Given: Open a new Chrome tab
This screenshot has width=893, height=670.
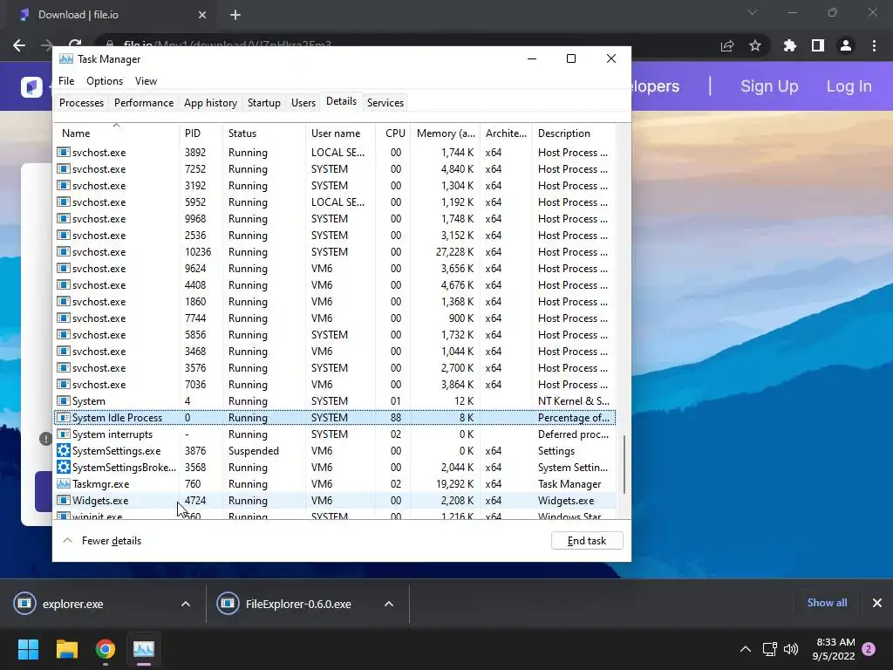Looking at the screenshot, I should click(x=235, y=15).
